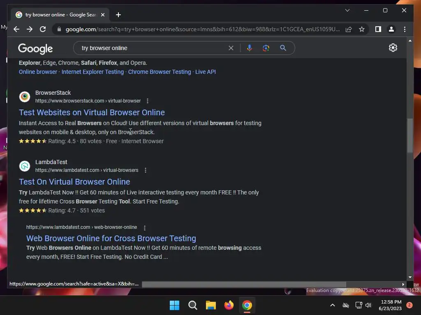Click the LambdaTest favicon
Screen dimensions: 421x315
tap(25, 166)
